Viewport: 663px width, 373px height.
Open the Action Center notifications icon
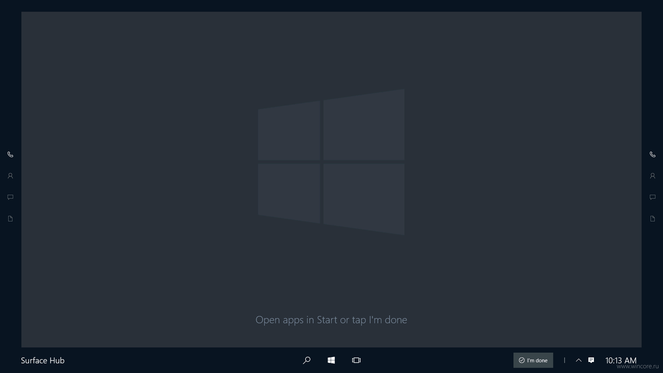pyautogui.click(x=591, y=360)
